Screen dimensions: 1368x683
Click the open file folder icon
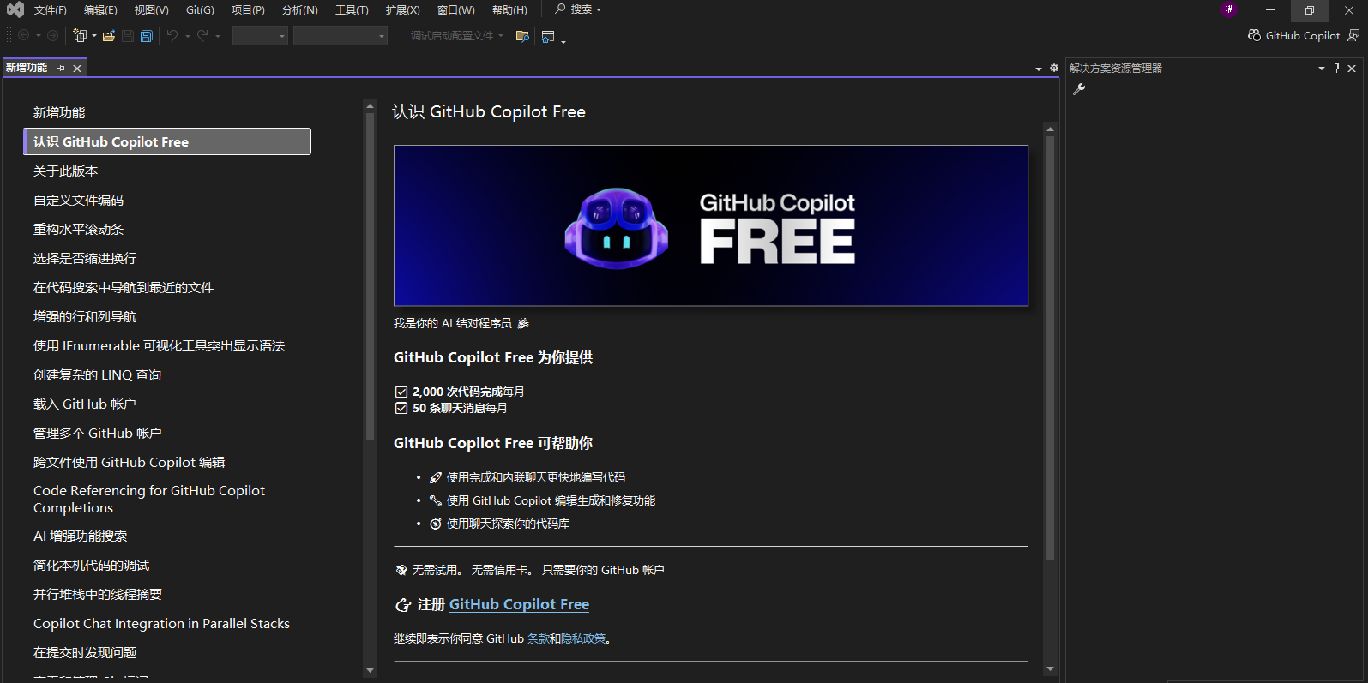tap(109, 36)
